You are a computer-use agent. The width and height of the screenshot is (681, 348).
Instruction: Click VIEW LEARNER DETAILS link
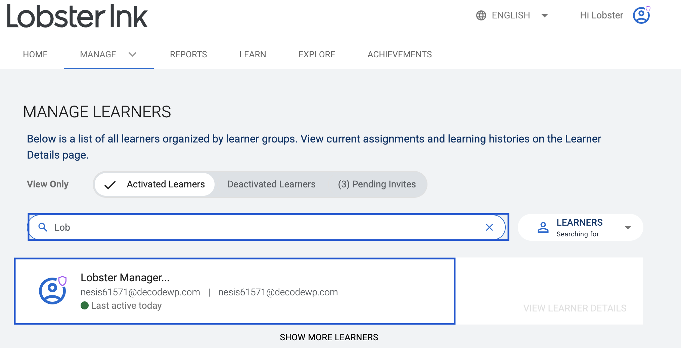[575, 308]
